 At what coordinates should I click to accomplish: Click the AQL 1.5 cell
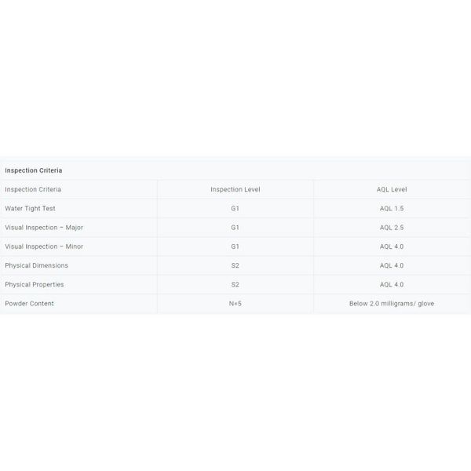pos(392,208)
